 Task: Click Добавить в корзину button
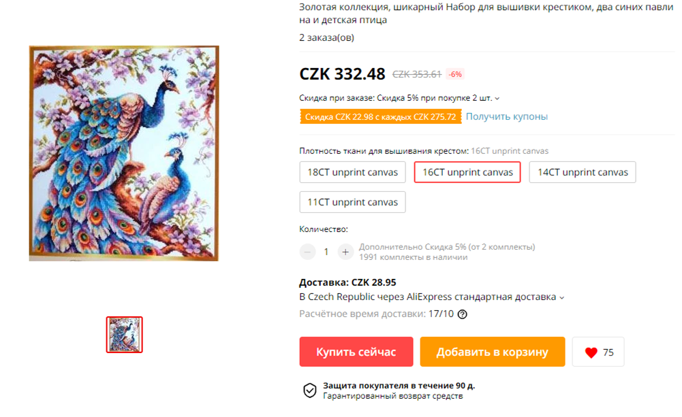click(493, 352)
